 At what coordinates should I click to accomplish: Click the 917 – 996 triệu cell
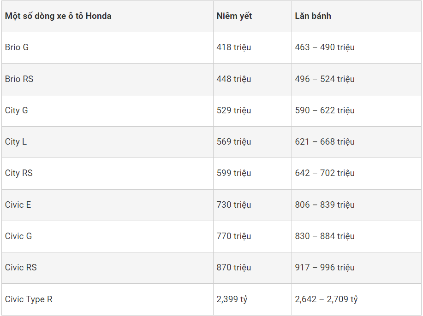click(x=325, y=268)
